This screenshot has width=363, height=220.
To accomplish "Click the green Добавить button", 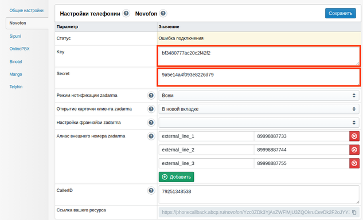I will click(177, 177).
